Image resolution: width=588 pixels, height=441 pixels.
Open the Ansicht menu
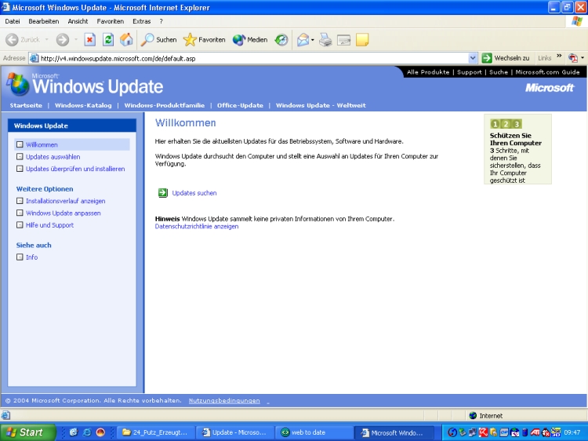(78, 21)
